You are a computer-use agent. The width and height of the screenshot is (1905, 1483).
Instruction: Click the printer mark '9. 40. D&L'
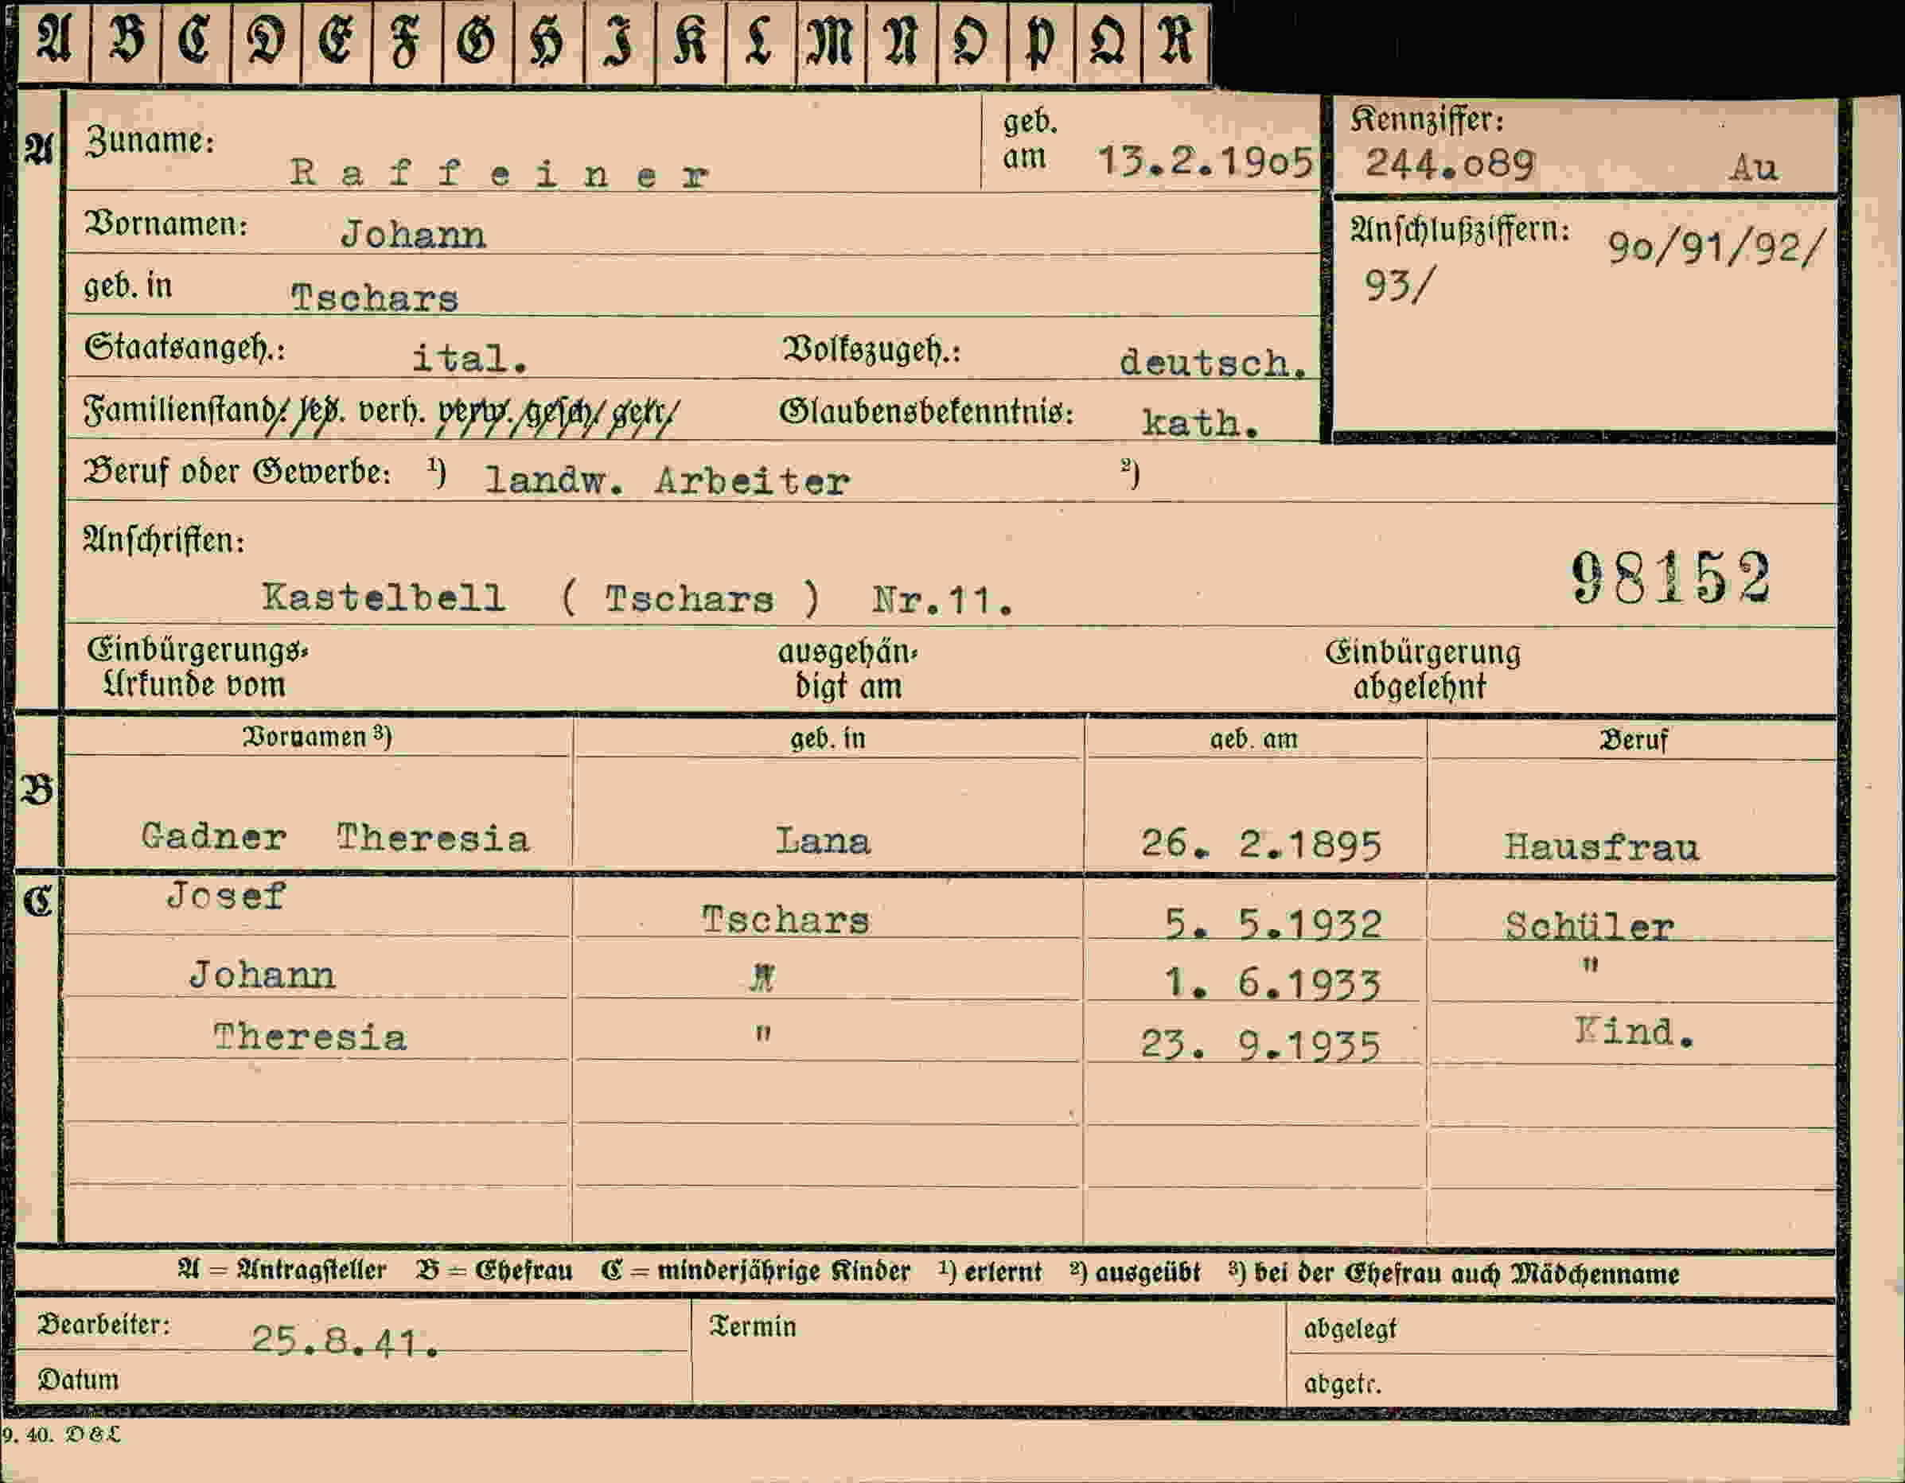61,1434
